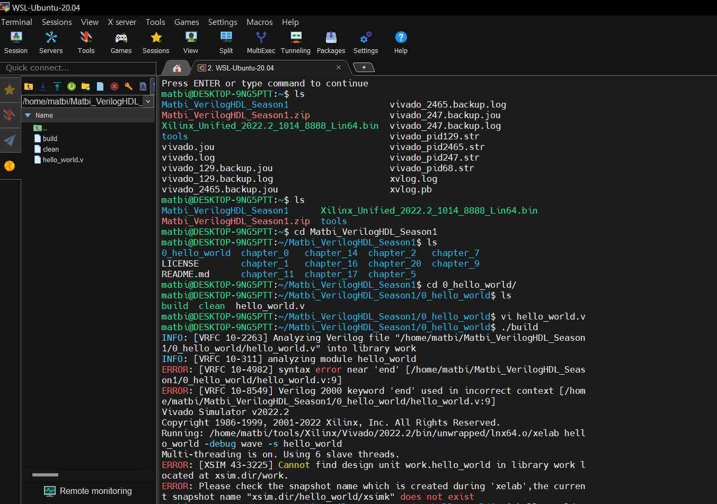
Task: Refresh the SFTP folder with green icon
Action: [x=72, y=86]
